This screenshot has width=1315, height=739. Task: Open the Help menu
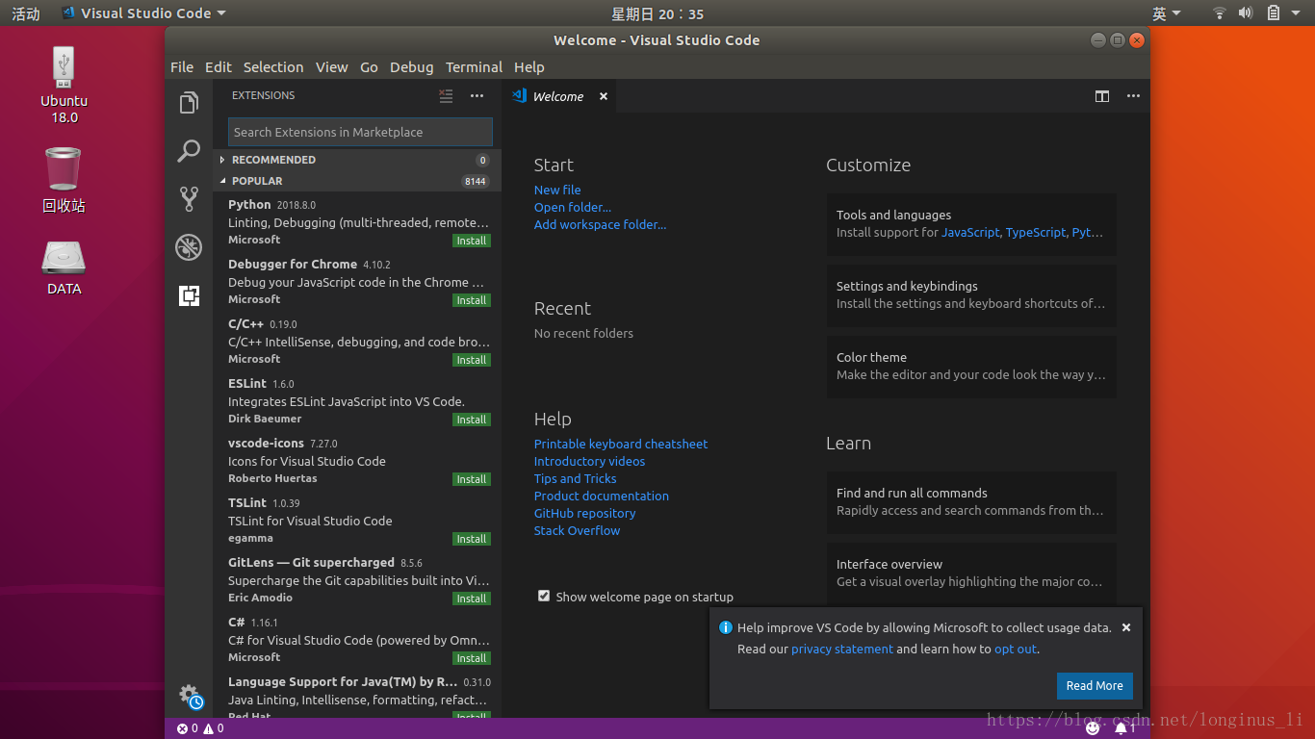coord(529,67)
